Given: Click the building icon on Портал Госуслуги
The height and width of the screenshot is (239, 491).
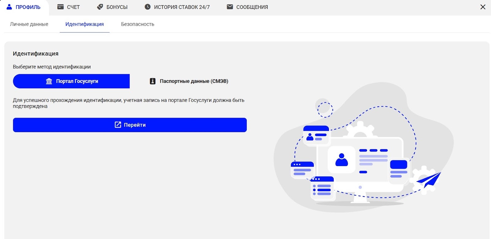Looking at the screenshot, I should coord(49,81).
